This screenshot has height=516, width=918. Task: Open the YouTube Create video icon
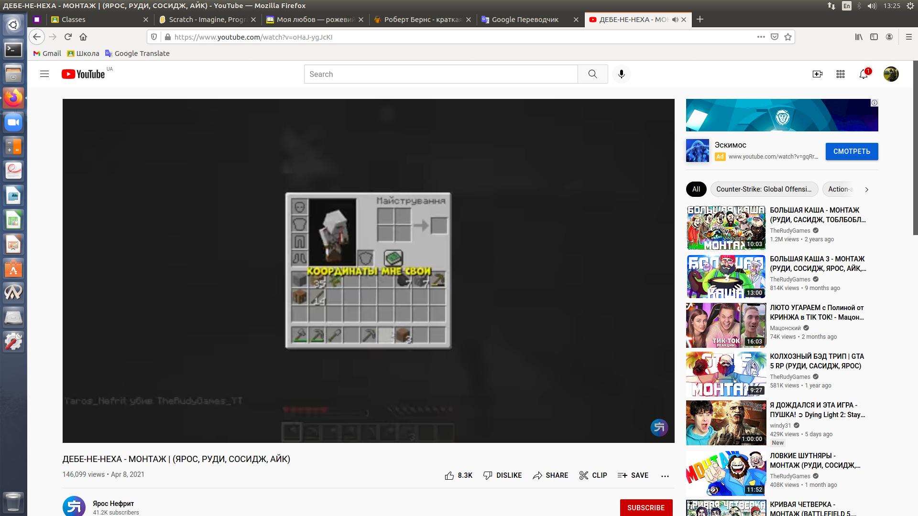[x=817, y=74]
